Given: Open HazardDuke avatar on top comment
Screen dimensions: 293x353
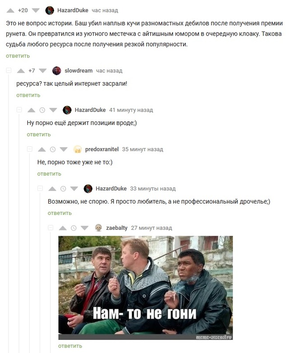Looking at the screenshot, I should [x=50, y=10].
